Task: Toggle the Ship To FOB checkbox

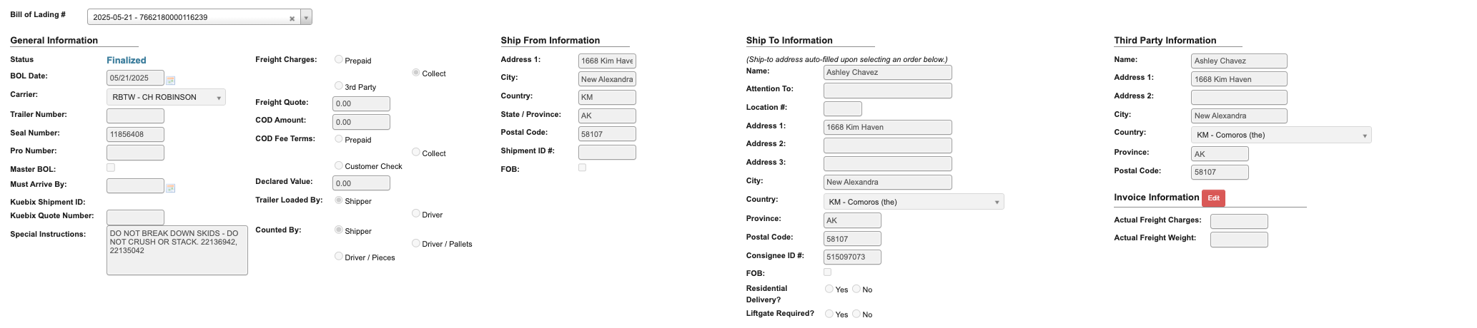Action: (827, 272)
